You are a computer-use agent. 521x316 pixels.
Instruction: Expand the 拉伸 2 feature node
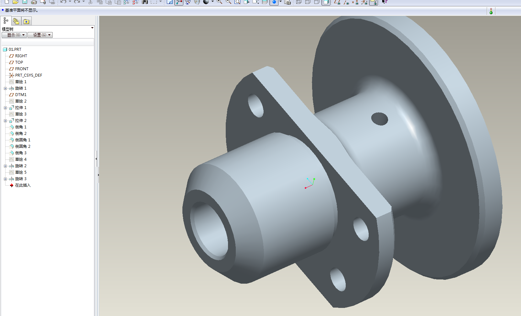tap(5, 121)
